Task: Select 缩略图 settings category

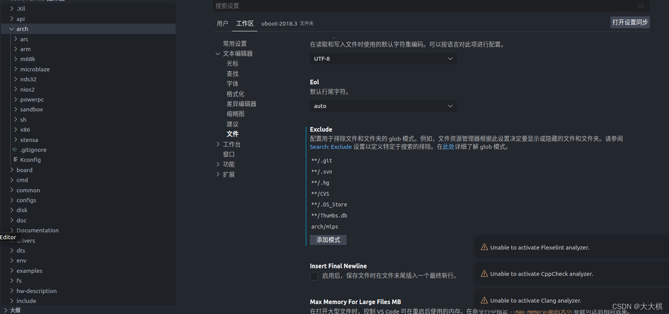Action: click(236, 114)
